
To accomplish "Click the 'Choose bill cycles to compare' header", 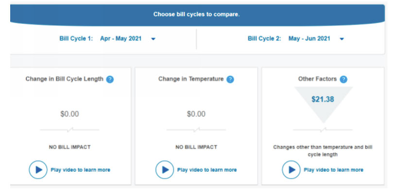I will 196,15.
